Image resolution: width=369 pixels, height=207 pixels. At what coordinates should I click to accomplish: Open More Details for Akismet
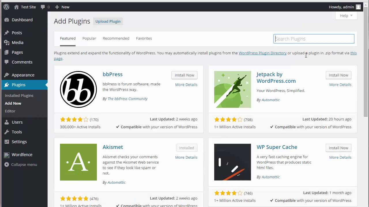click(x=186, y=157)
